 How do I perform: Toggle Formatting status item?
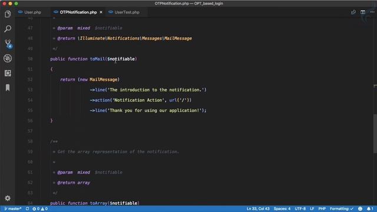[342, 208]
